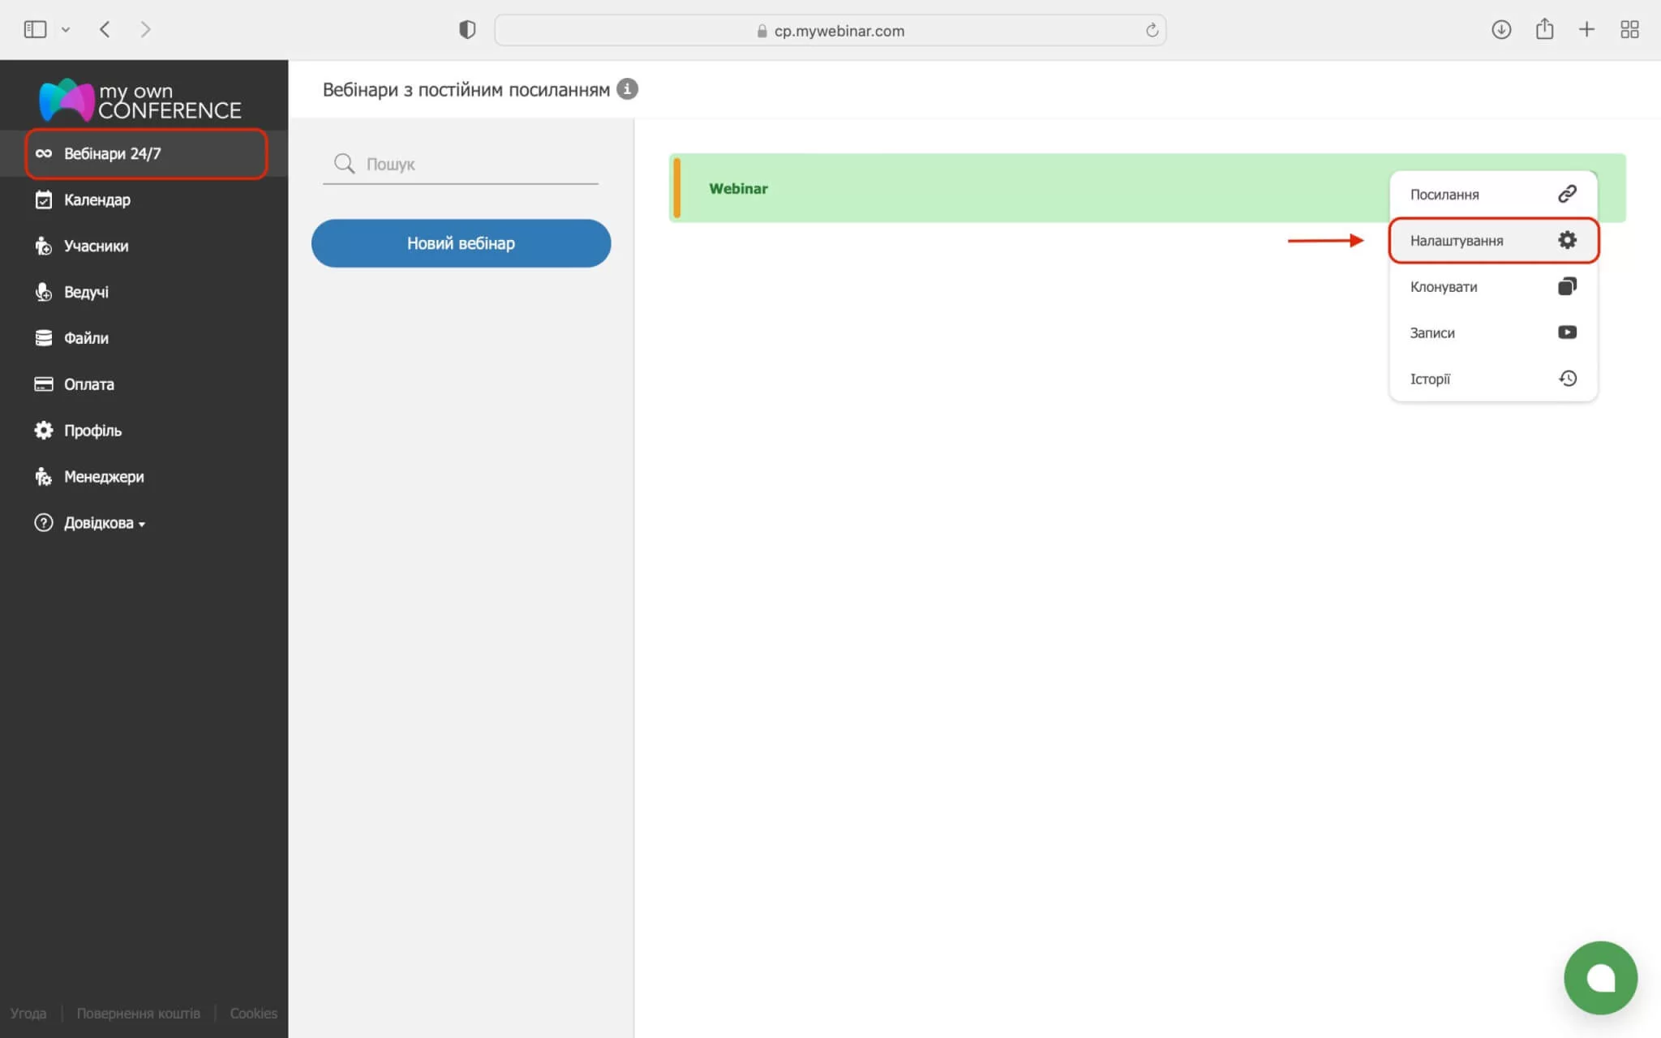
Task: Click Safari's privacy shield icon
Action: (467, 30)
